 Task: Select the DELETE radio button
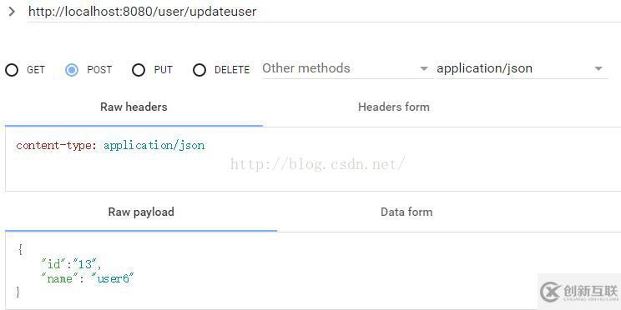[199, 70]
